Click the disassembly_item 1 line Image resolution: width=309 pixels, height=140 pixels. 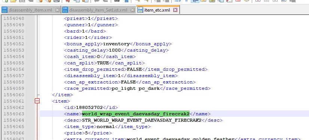pos(120,76)
